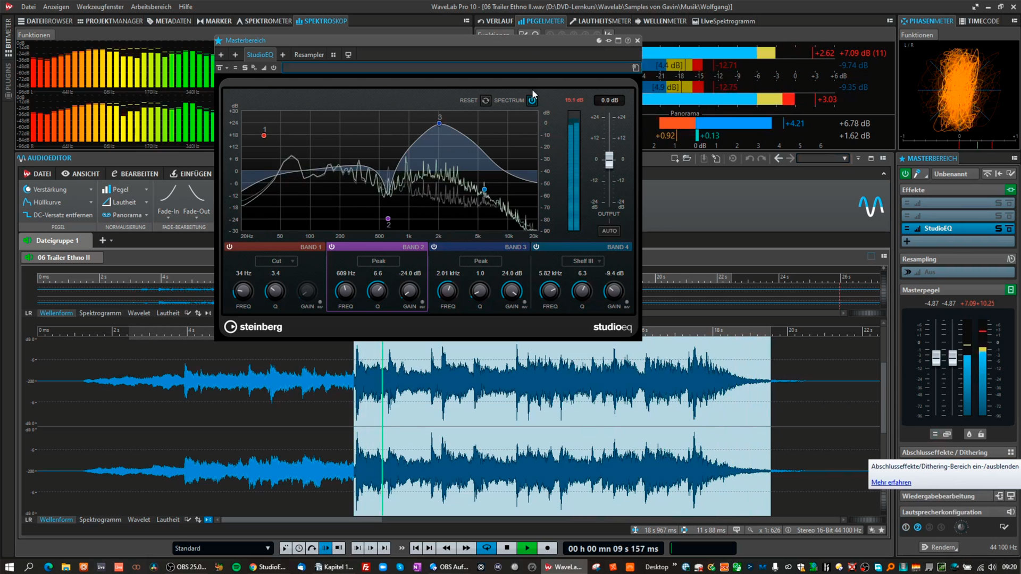Click the Unbenannt preset name field
1021x574 pixels.
click(955, 174)
